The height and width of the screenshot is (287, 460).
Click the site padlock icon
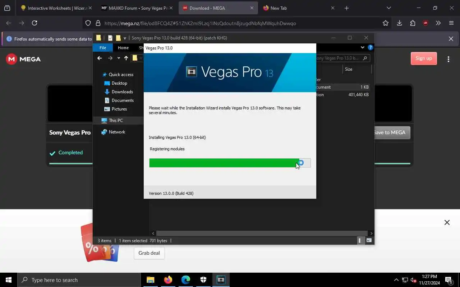pos(98,23)
